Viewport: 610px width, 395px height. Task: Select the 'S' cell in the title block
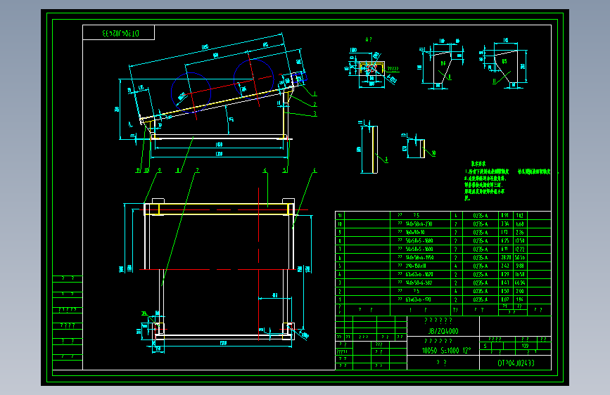coord(485,345)
